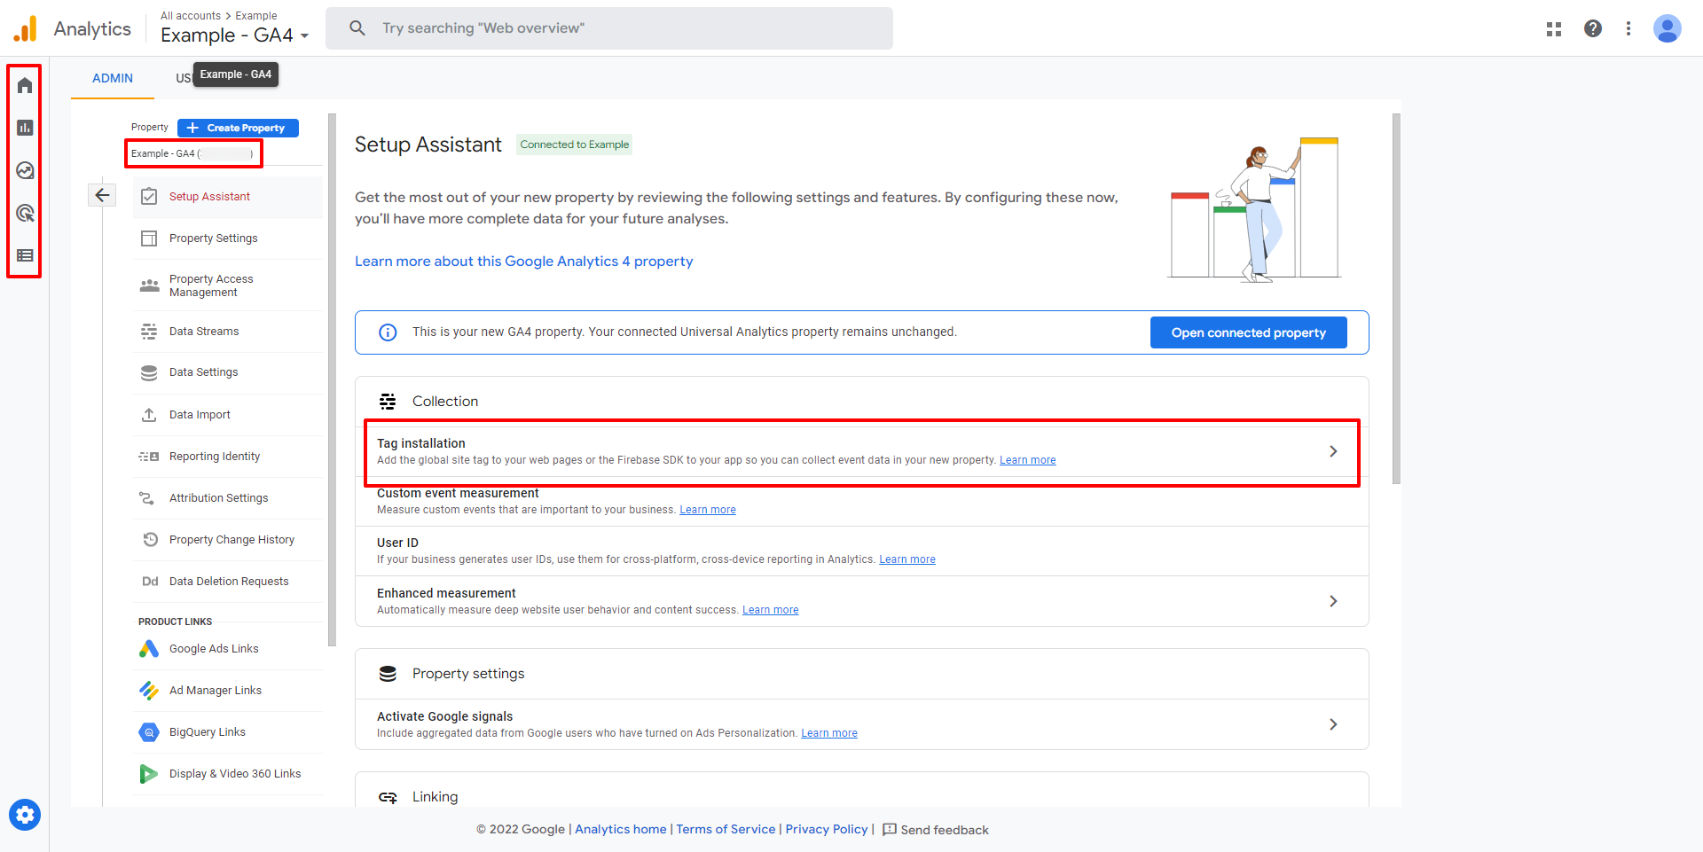This screenshot has width=1703, height=852.
Task: Expand the Enhanced measurement row chevron
Action: pos(1333,601)
